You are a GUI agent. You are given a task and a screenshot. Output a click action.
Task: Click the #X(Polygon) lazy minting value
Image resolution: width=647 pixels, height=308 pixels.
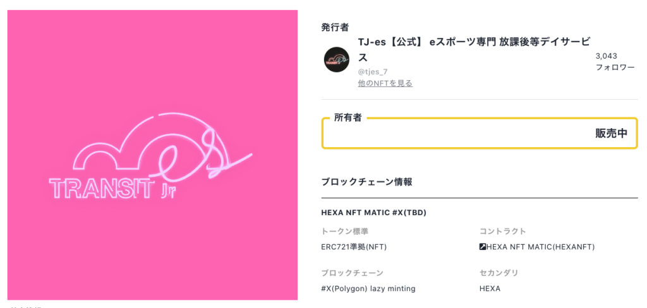point(368,288)
